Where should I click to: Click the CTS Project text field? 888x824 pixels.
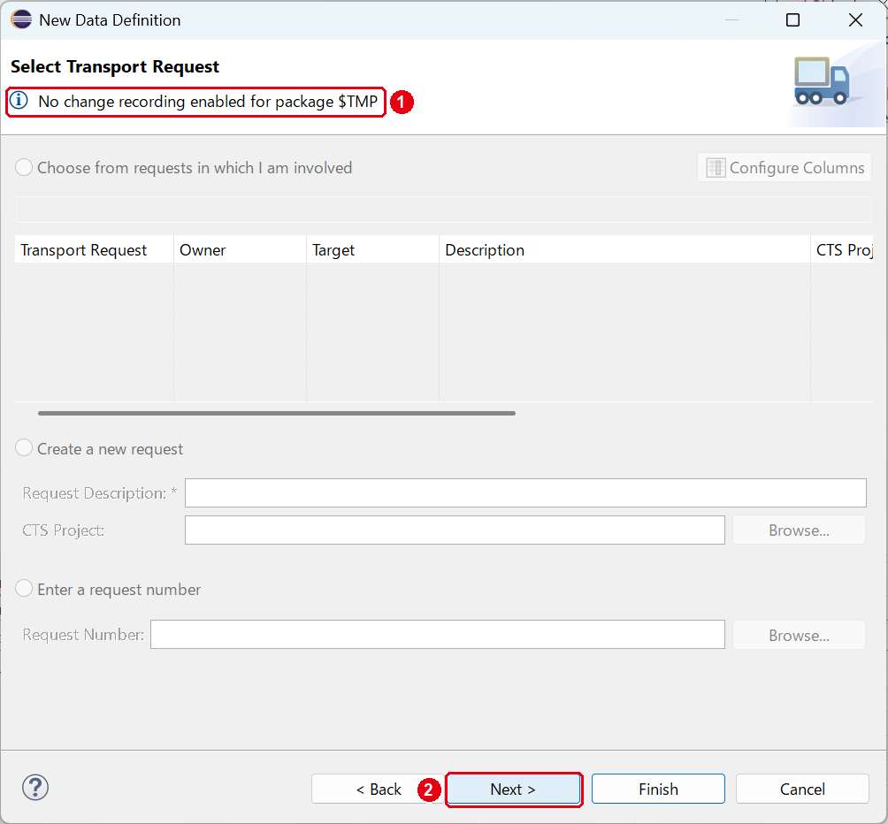click(x=455, y=530)
